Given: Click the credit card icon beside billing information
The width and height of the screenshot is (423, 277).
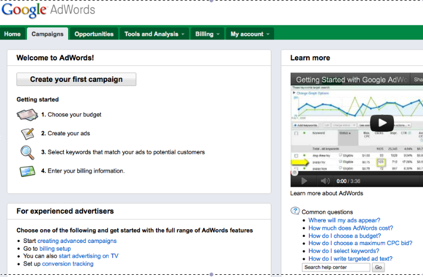Looking at the screenshot, I should [27, 171].
